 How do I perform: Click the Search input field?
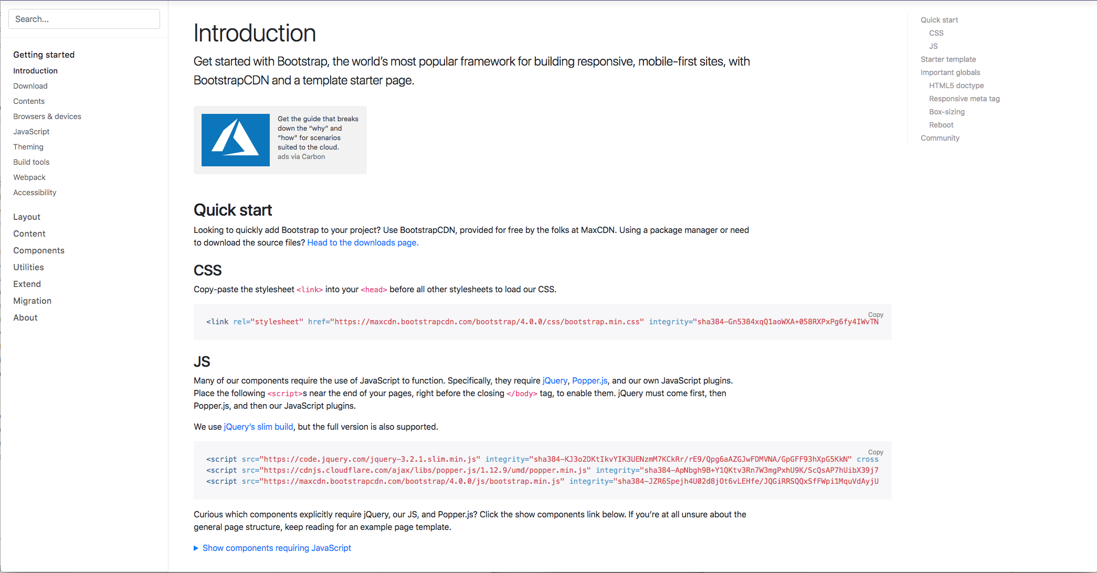point(84,19)
